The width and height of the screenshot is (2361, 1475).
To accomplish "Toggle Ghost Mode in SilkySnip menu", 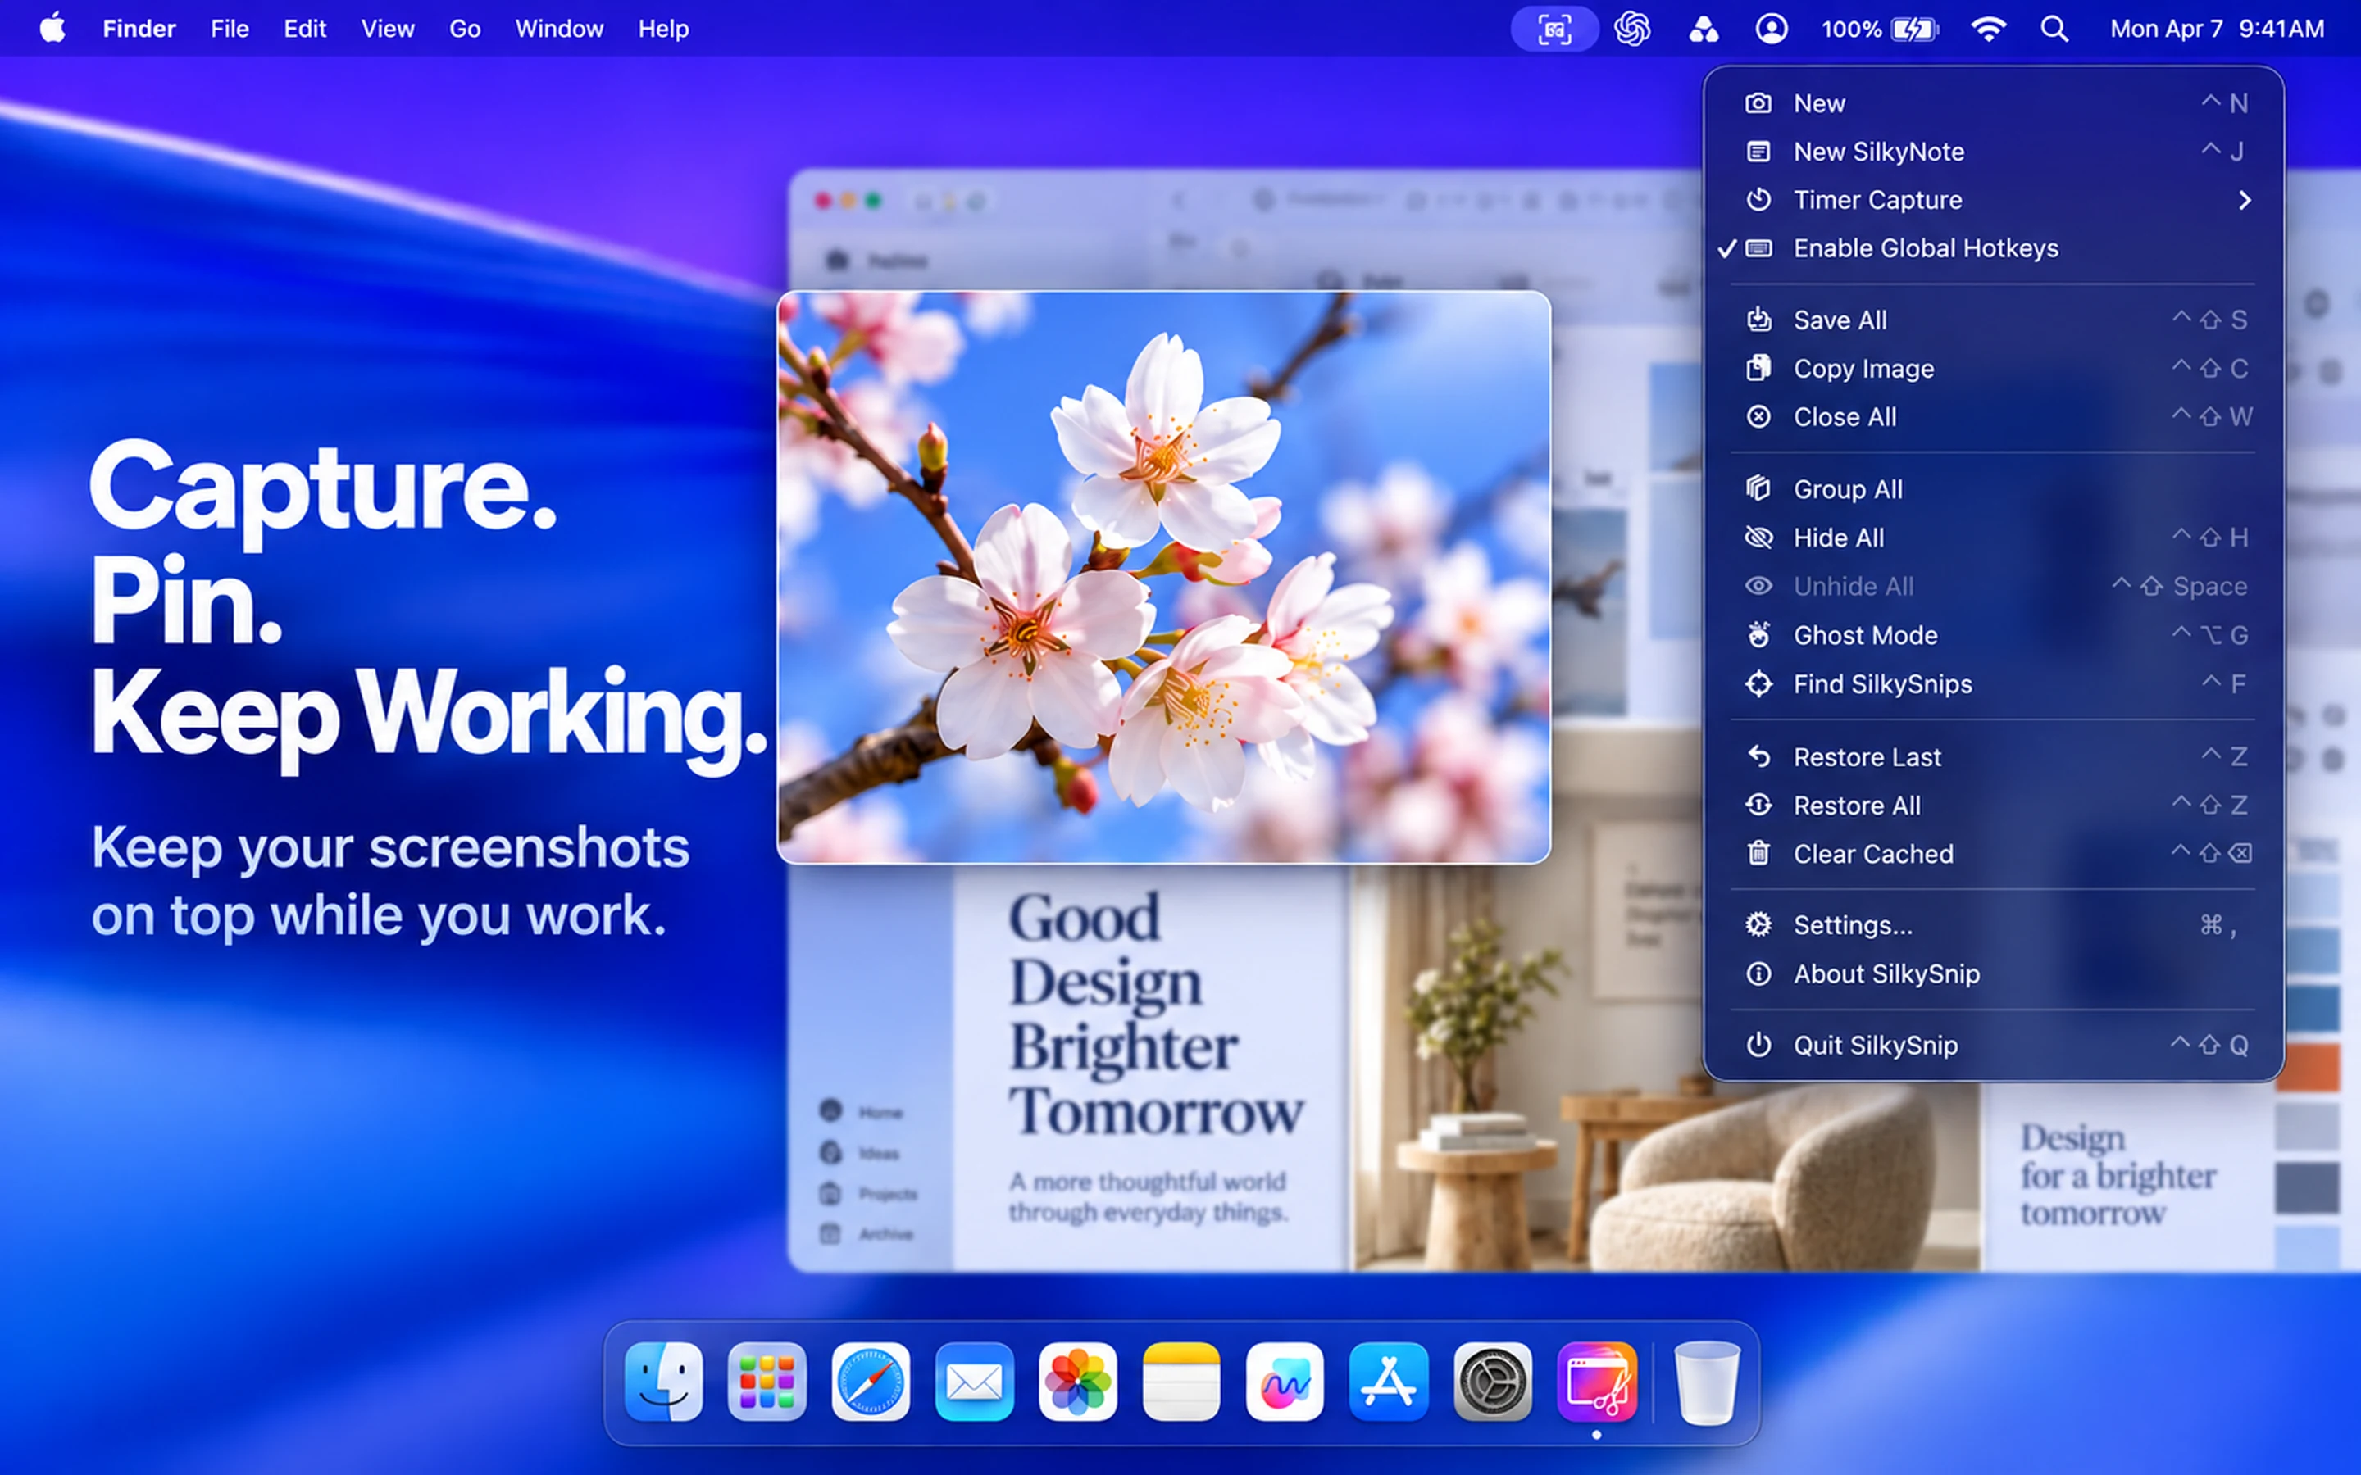I will (x=1993, y=635).
